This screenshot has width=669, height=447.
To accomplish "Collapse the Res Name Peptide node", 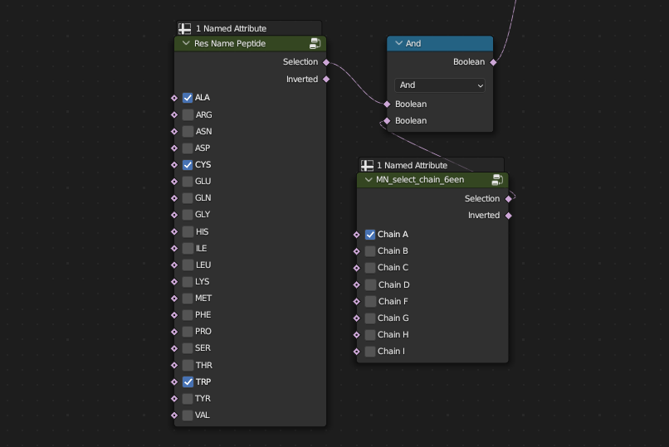I will (185, 43).
